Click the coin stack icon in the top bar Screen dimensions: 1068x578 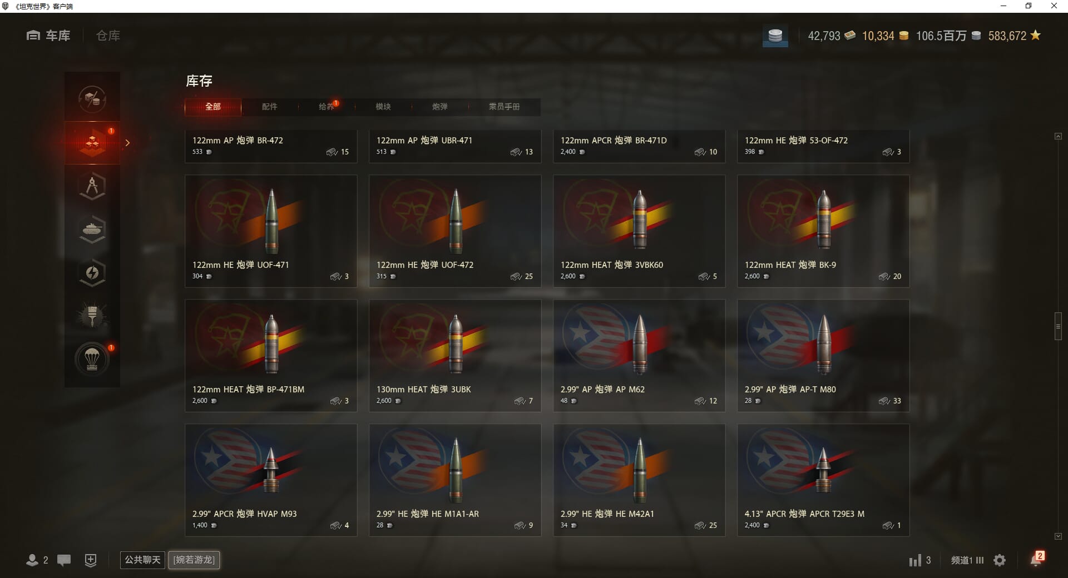pos(775,36)
